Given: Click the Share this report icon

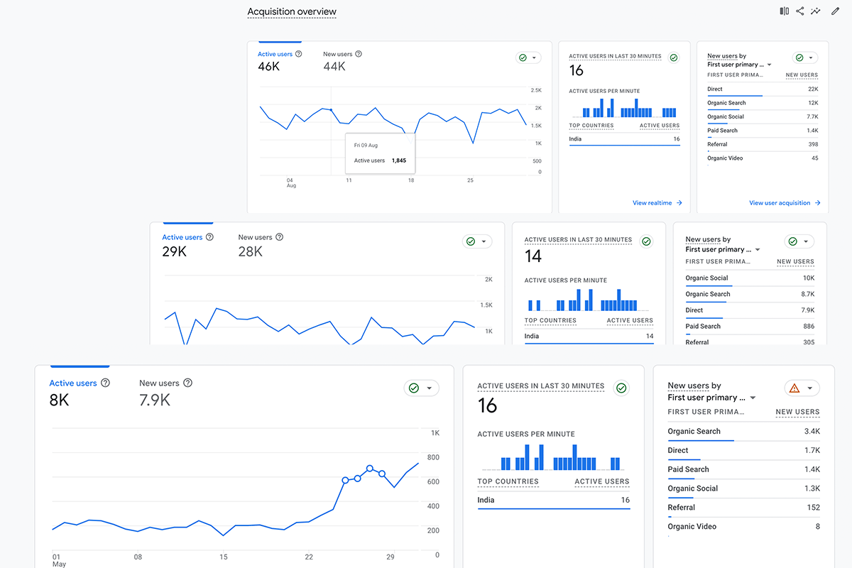Looking at the screenshot, I should pyautogui.click(x=800, y=11).
